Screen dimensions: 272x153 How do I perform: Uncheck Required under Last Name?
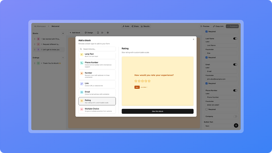206,57
